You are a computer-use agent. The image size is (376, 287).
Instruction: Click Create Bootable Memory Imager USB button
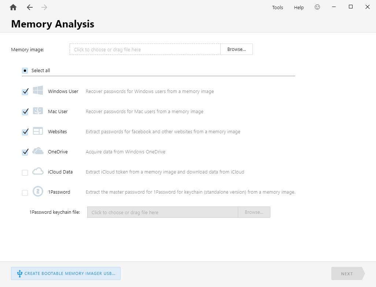pos(66,273)
